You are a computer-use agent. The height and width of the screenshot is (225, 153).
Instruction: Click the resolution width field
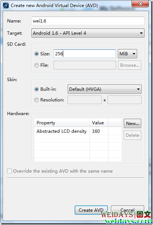85,100
